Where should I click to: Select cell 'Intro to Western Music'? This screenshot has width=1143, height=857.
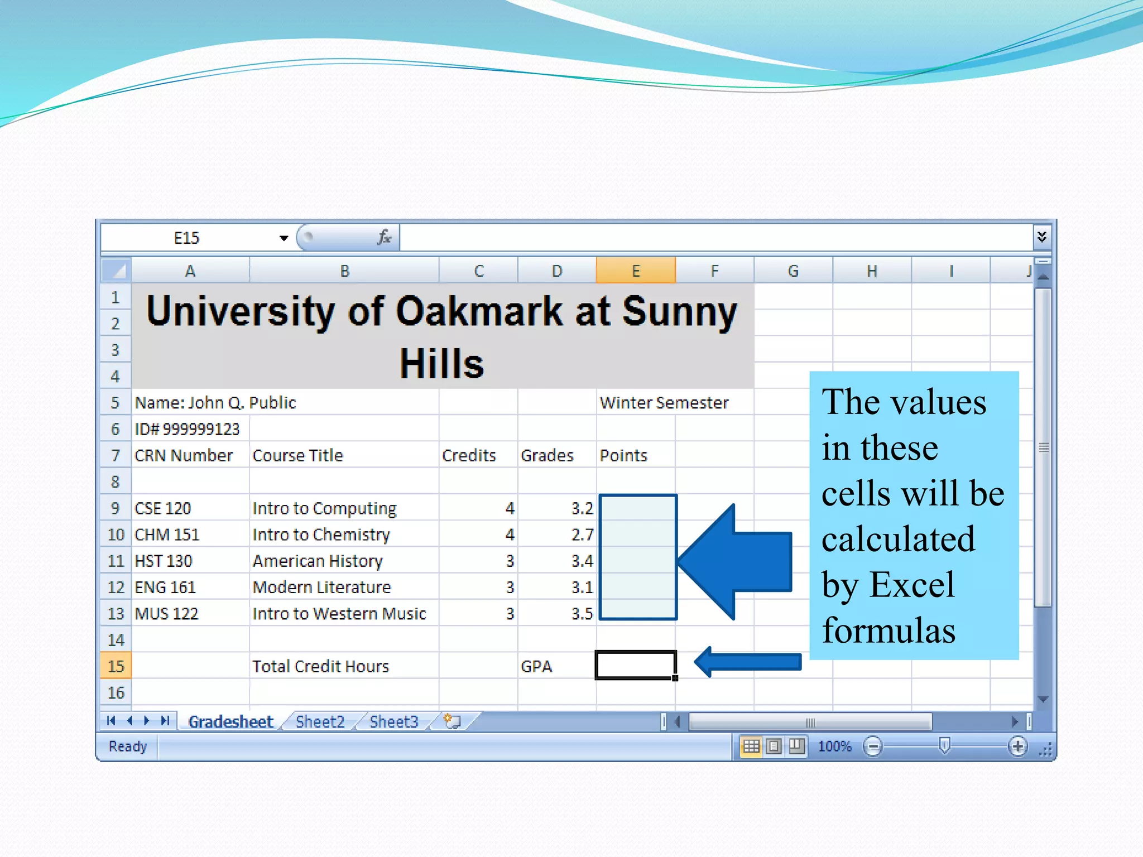[344, 613]
